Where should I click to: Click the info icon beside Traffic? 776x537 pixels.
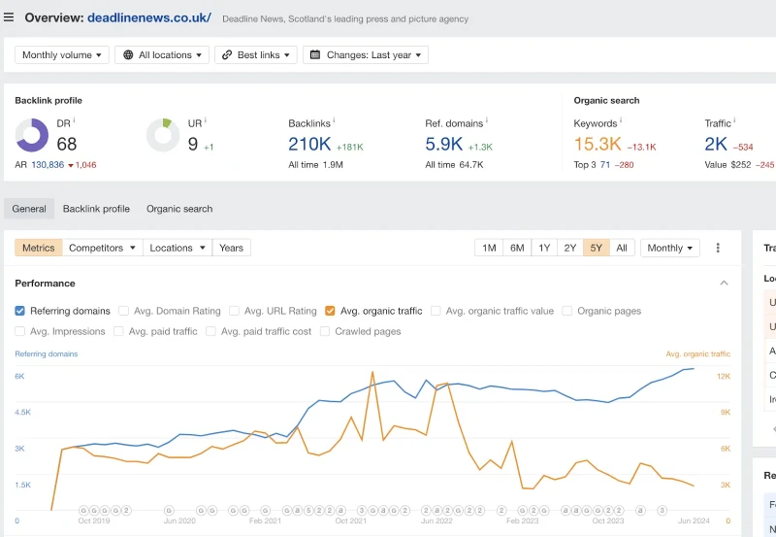tap(734, 119)
